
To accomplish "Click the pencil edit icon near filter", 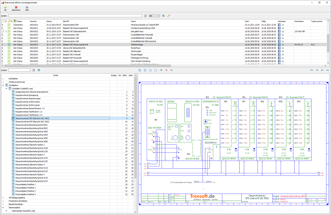I will click(169, 15).
